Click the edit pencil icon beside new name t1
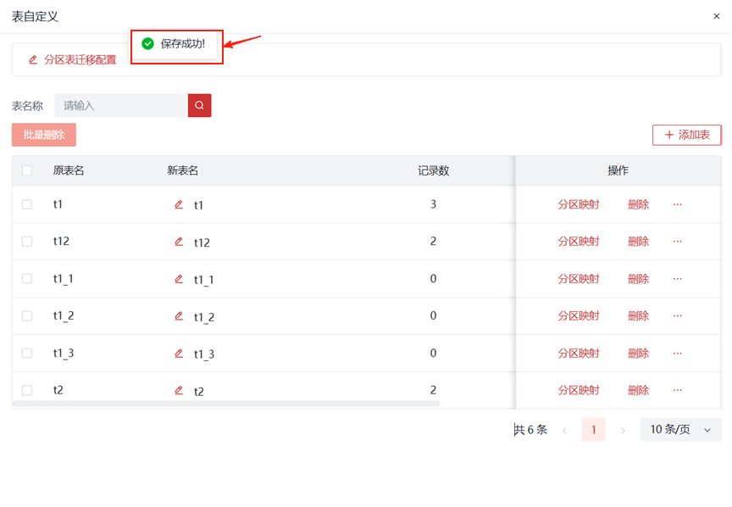732x507 pixels. (x=178, y=204)
